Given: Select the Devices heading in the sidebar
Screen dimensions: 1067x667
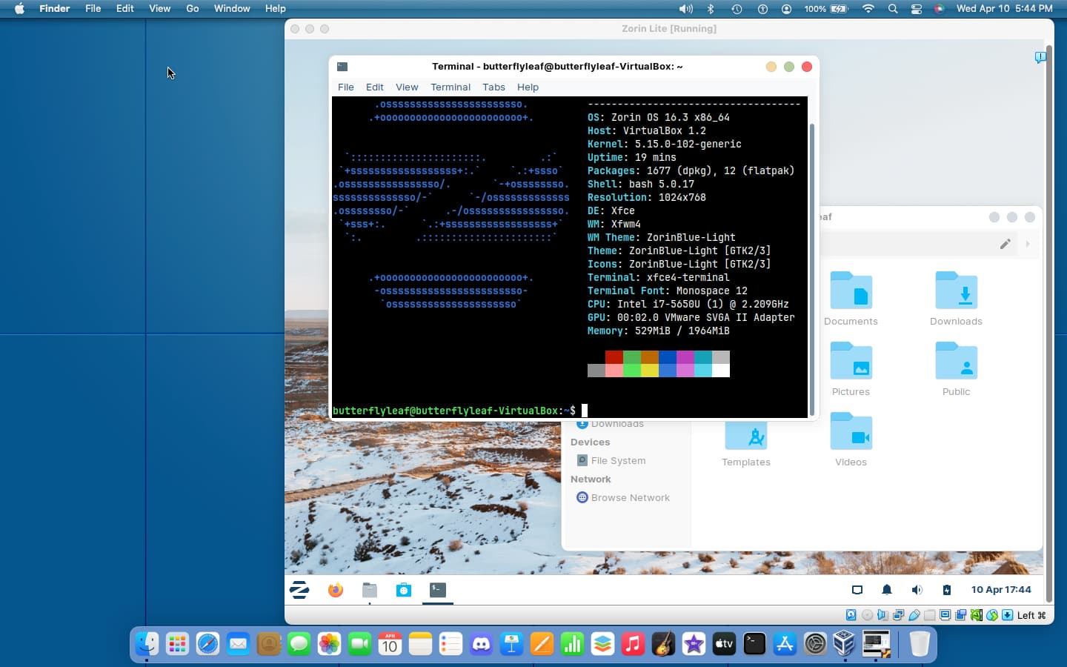Looking at the screenshot, I should pyautogui.click(x=591, y=442).
